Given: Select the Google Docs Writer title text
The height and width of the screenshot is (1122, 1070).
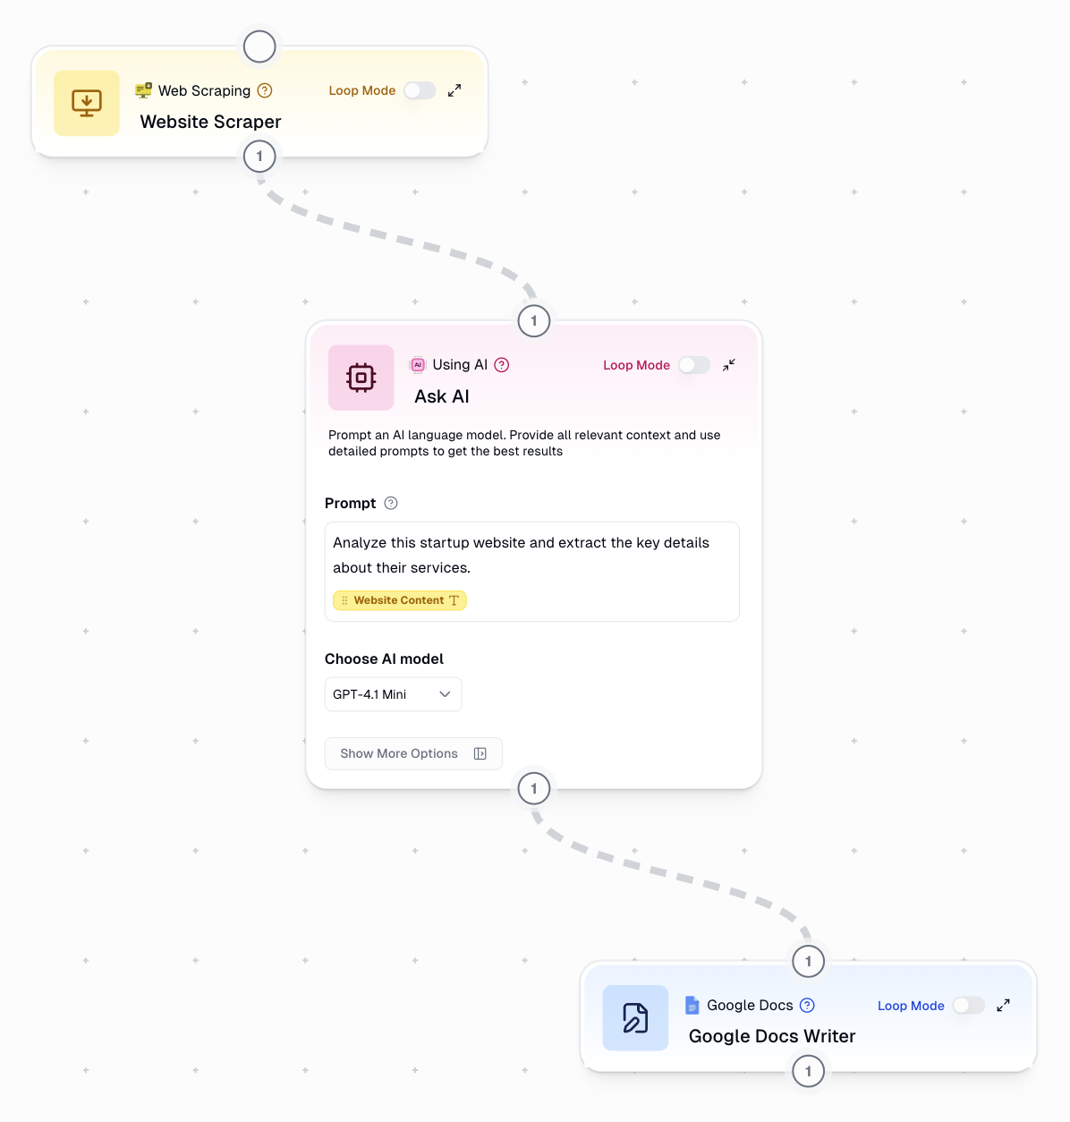Looking at the screenshot, I should click(772, 1036).
